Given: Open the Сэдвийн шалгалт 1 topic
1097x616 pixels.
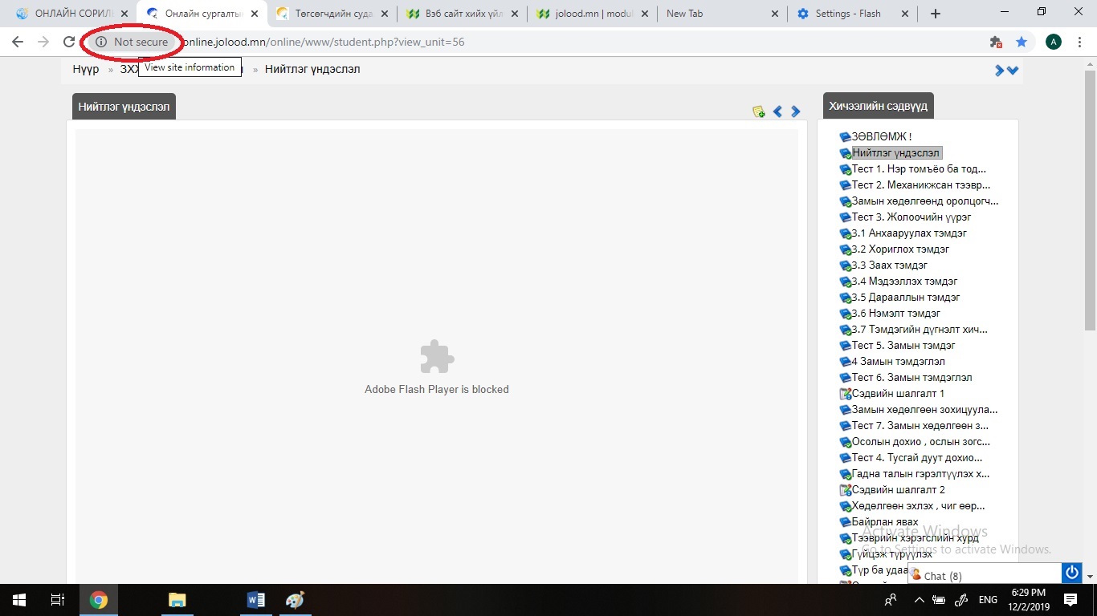Looking at the screenshot, I should 897,393.
